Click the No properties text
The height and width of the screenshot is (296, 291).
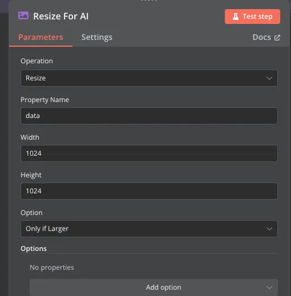click(x=52, y=267)
